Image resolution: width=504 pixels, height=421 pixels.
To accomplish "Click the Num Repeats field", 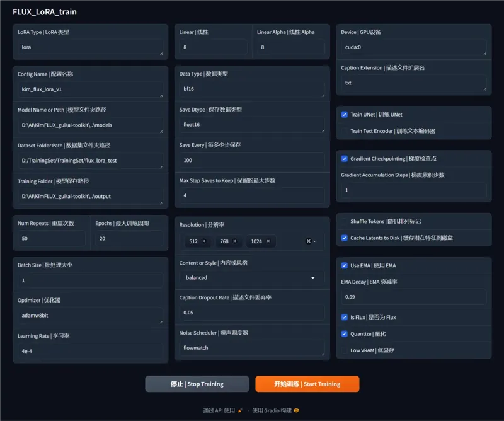I will (x=52, y=238).
